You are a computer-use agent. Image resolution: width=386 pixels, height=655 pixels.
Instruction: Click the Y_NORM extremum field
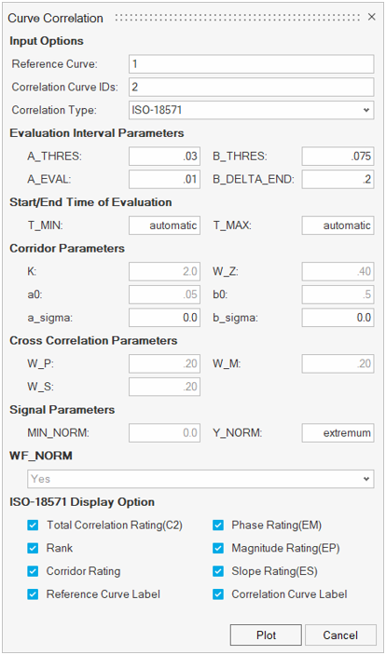(x=338, y=432)
